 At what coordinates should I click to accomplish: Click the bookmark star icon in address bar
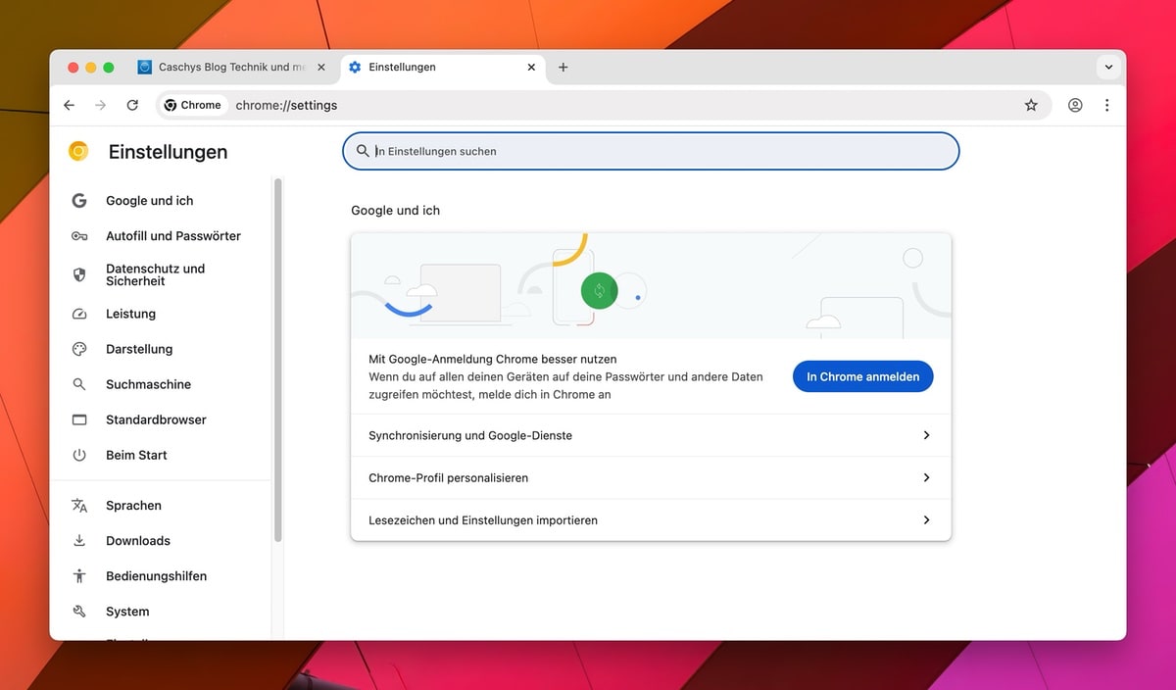coord(1031,105)
